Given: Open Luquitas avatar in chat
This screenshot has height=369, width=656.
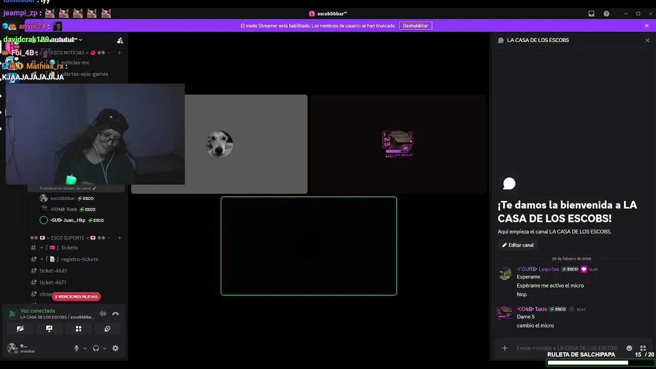Looking at the screenshot, I should tap(505, 273).
